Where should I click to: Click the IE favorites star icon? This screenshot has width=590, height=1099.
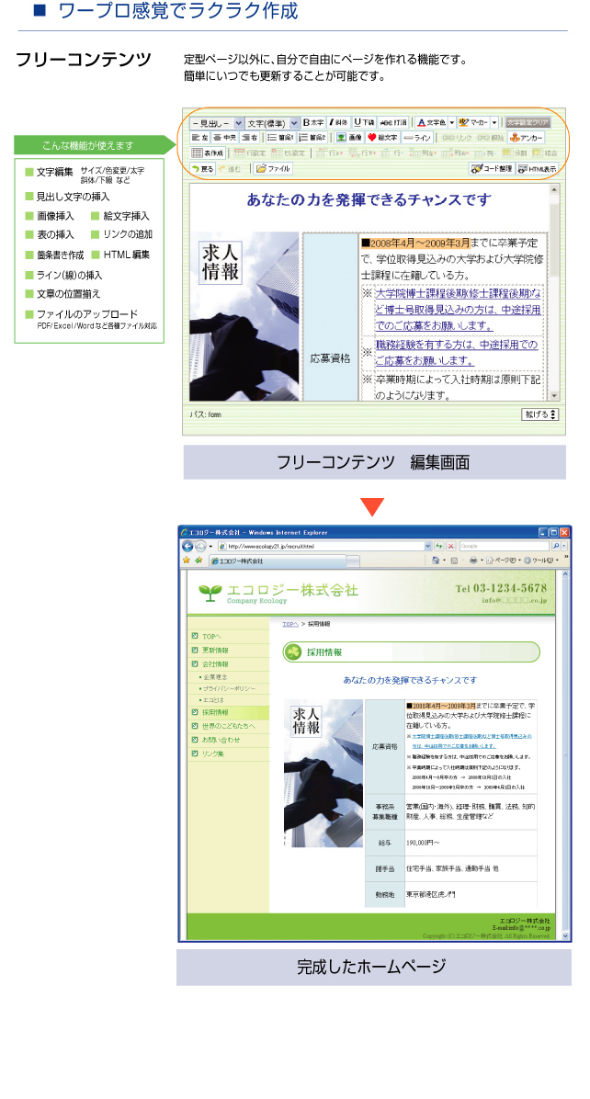pyautogui.click(x=186, y=560)
